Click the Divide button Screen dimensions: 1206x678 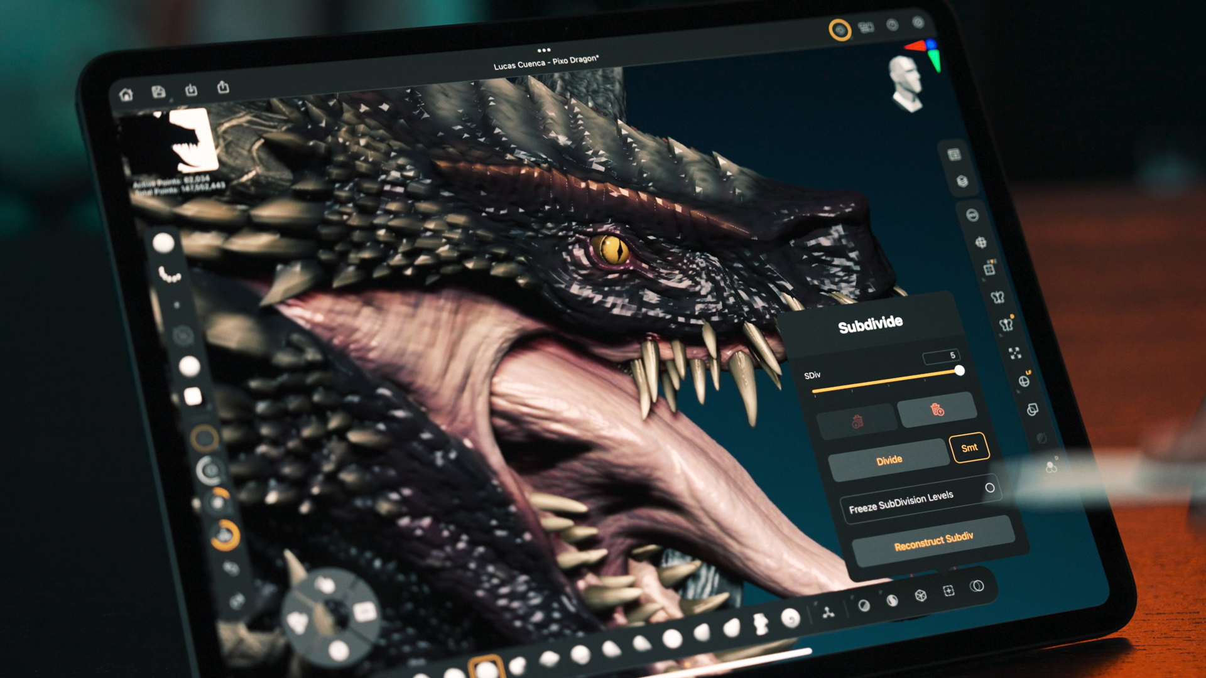coord(889,460)
